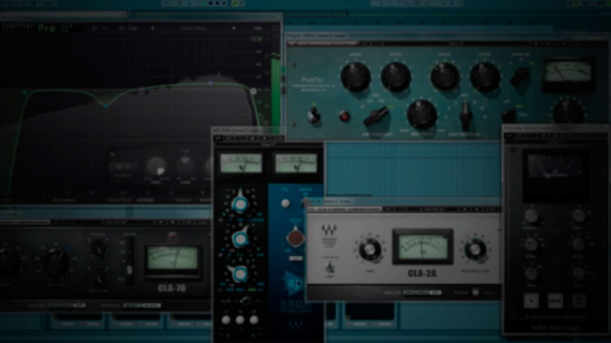This screenshot has width=611, height=343.
Task: Click the SSL compressor ratio knob
Action: pos(532,273)
